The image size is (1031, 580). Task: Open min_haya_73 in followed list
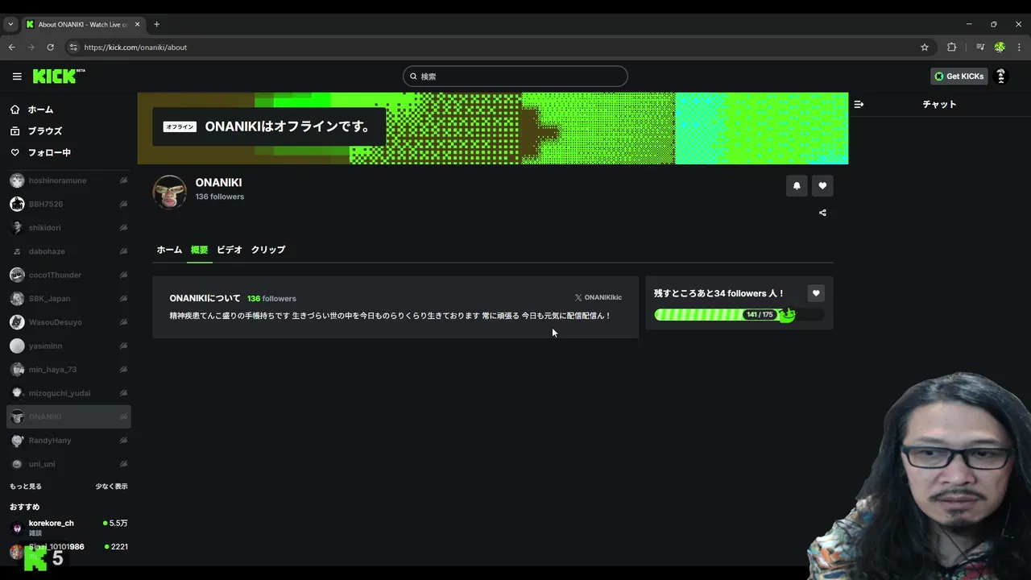click(68, 370)
